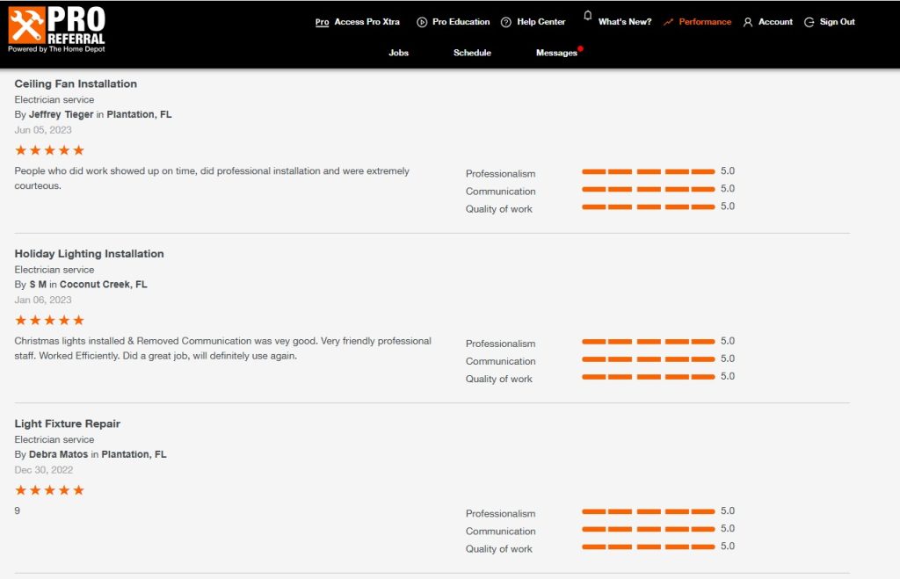This screenshot has height=579, width=900.
Task: Click the Pro Referral hammer logo
Action: click(26, 25)
